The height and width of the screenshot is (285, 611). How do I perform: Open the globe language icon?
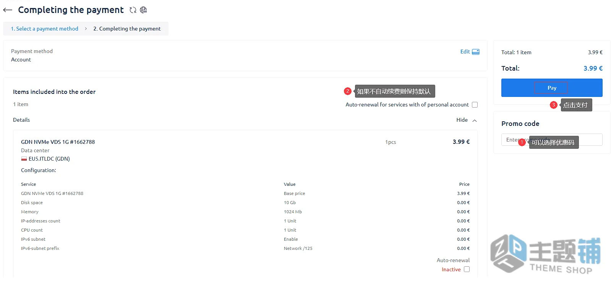[143, 10]
